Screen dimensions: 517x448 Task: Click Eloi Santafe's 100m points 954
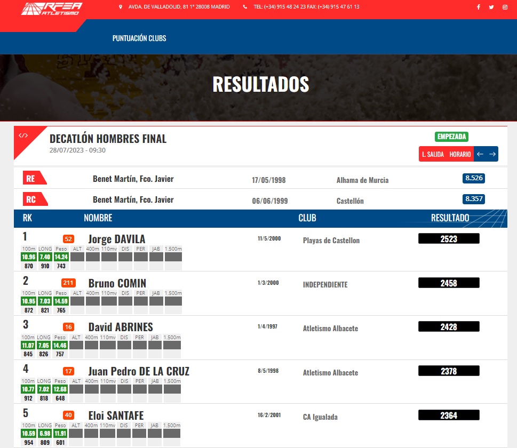pyautogui.click(x=29, y=442)
